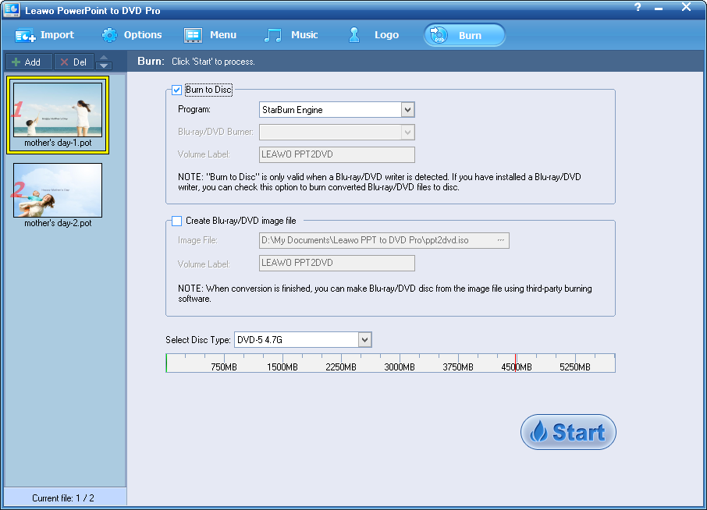Screen dimensions: 707x510
Task: Switch to the Music tab
Action: tap(291, 35)
